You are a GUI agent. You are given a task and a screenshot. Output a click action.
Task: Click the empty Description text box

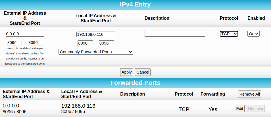[175, 34]
